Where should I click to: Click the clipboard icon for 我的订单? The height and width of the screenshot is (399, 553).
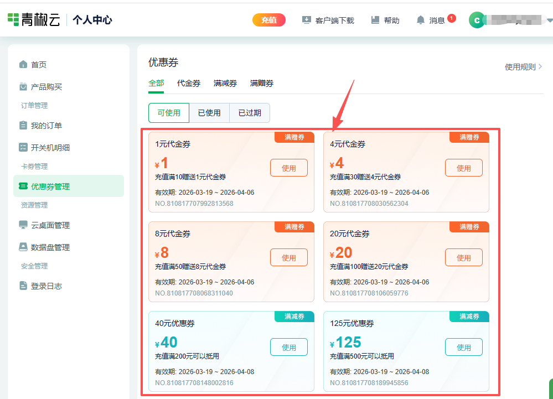coord(23,126)
